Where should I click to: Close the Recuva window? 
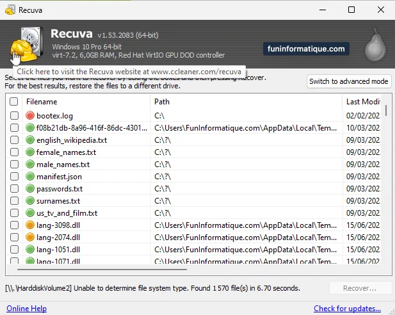pyautogui.click(x=381, y=10)
